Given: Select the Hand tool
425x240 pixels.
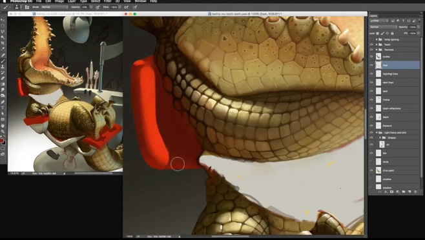Looking at the screenshot, I should pos(3,126).
